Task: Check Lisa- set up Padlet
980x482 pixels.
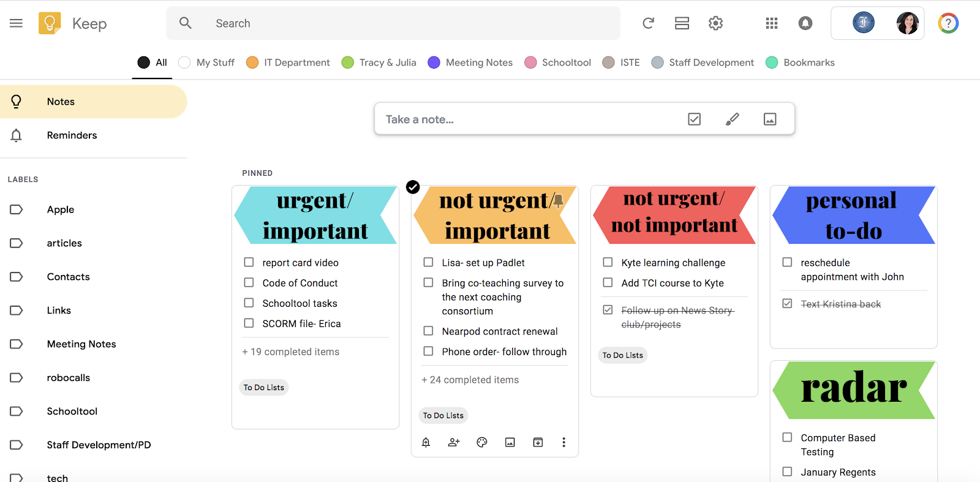Action: pos(428,262)
